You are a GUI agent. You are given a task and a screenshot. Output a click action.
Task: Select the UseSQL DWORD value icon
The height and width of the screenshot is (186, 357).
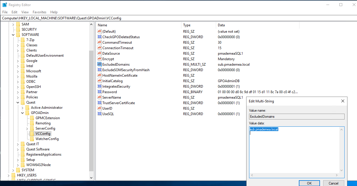coord(100,114)
